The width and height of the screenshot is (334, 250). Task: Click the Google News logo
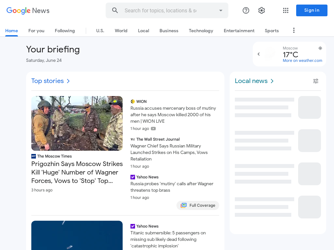[x=28, y=10]
